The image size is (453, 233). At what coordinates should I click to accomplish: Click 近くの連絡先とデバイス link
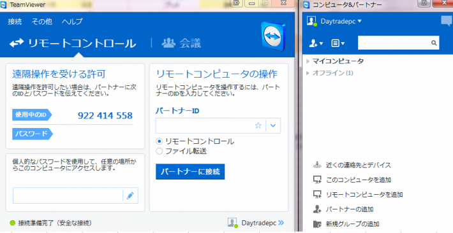359,166
